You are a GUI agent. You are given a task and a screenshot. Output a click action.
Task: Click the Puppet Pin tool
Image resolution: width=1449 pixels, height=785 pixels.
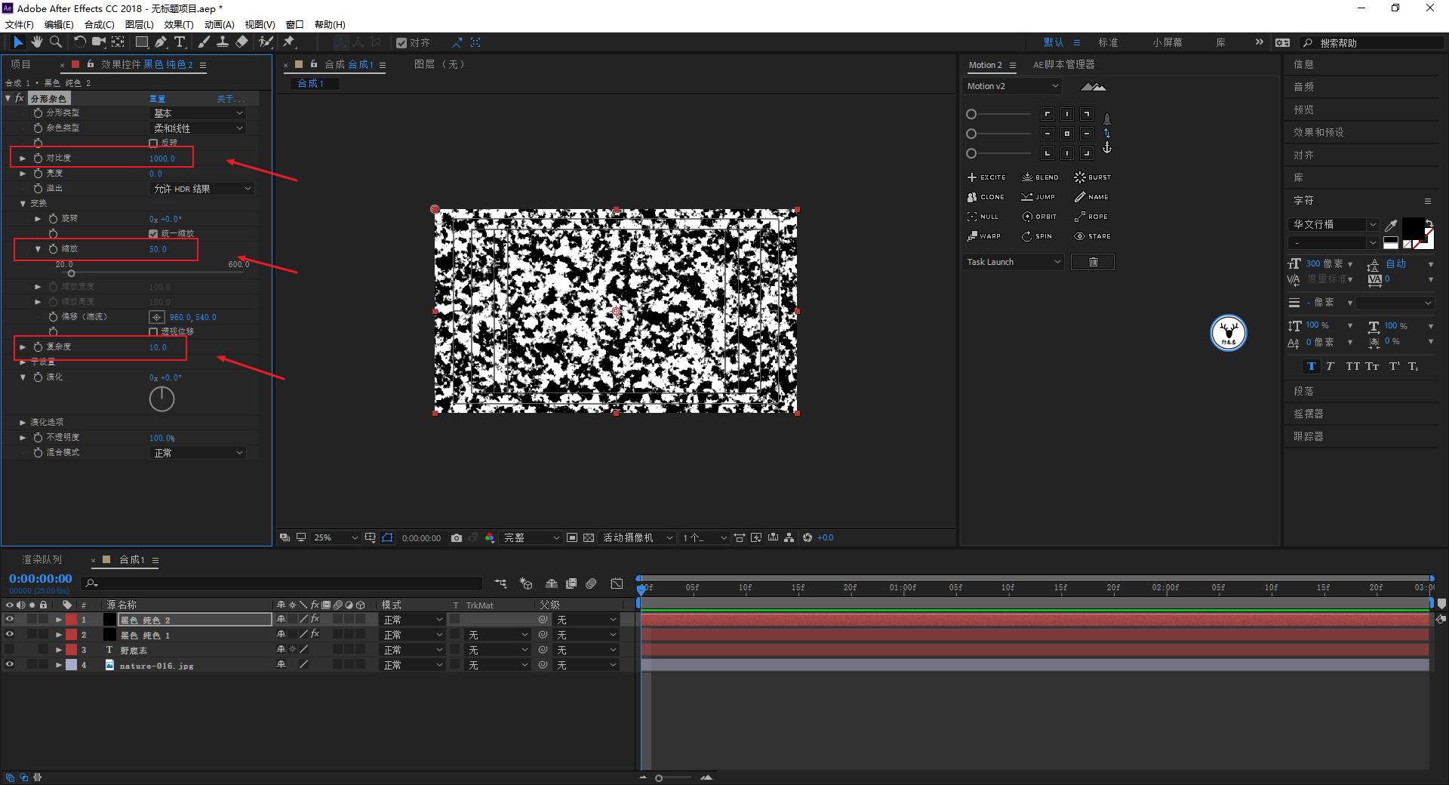pos(289,42)
